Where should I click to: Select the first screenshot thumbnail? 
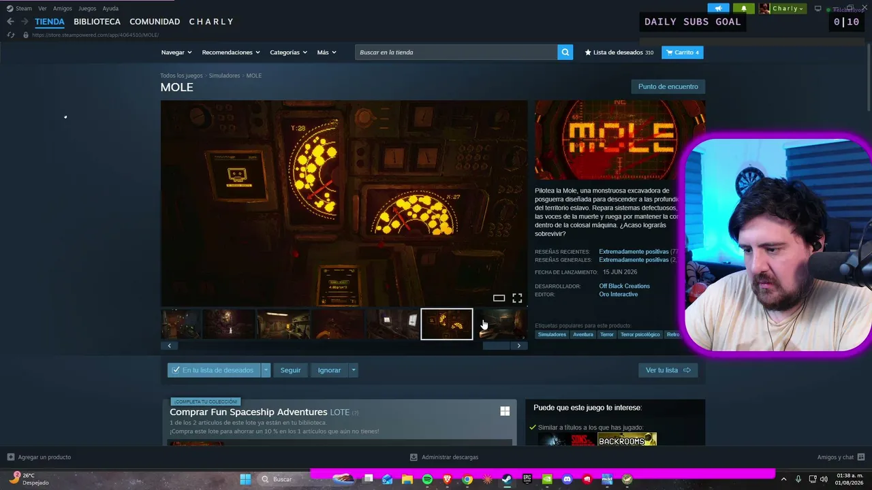[x=181, y=324]
